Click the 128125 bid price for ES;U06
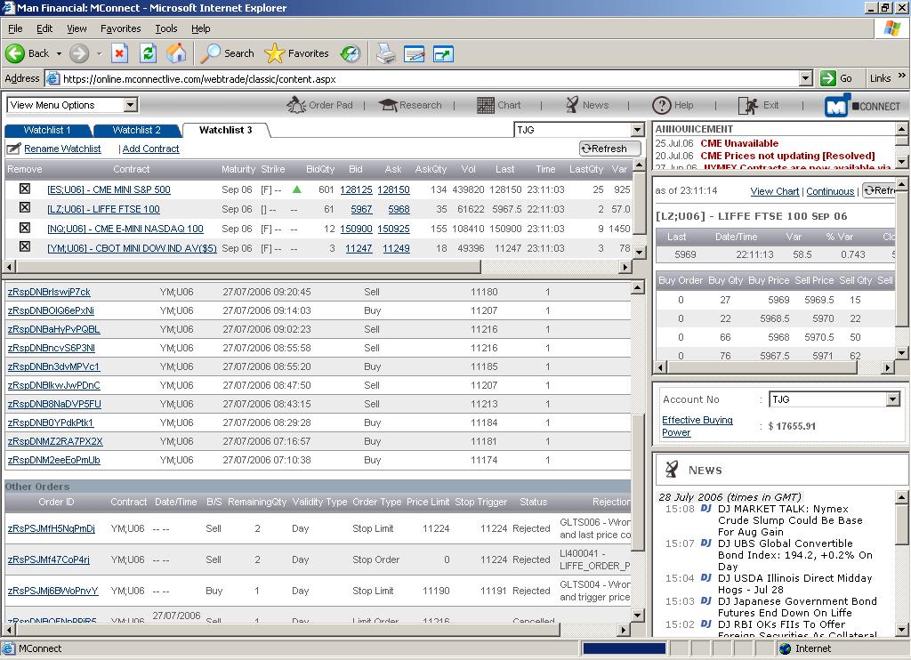Image resolution: width=911 pixels, height=660 pixels. point(356,189)
